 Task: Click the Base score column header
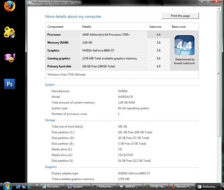coord(178,27)
